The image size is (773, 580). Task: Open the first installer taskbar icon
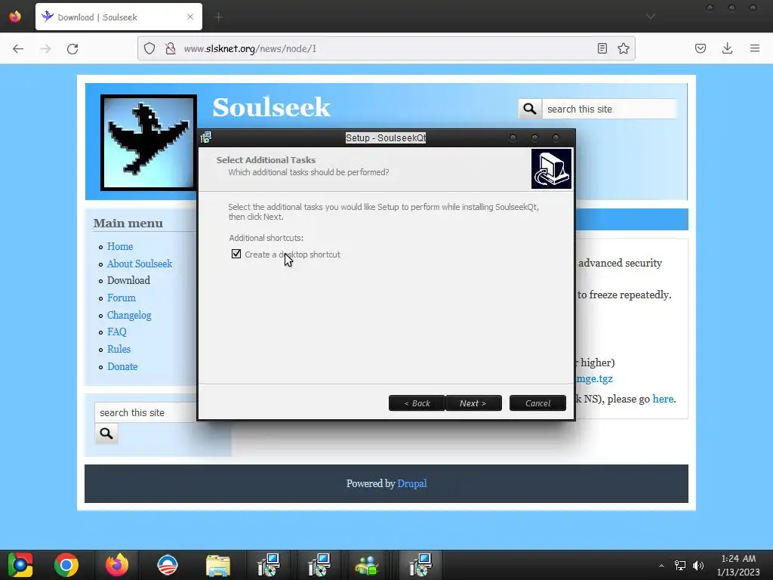269,565
